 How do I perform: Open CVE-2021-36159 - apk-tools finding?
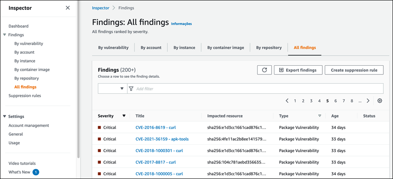162,139
